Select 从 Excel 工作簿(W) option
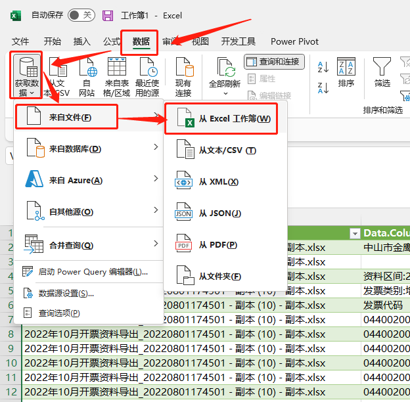410x402 pixels. pos(225,118)
